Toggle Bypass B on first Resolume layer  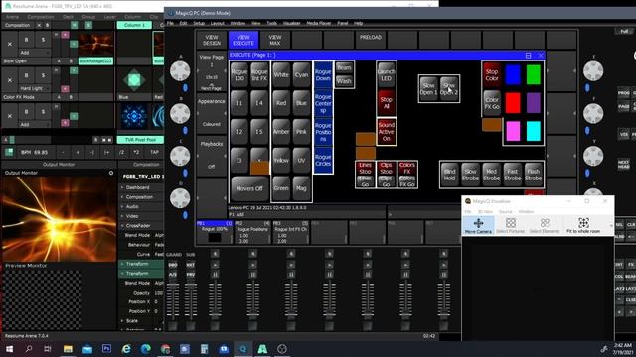[x=27, y=40]
